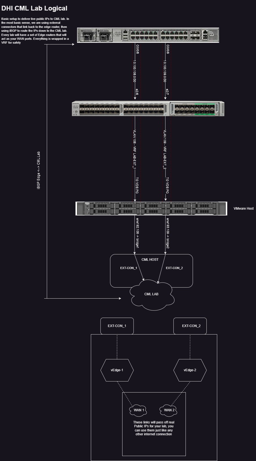Select the note about real Public IPs
Viewport: 256px width, 461px height.
coord(154,428)
